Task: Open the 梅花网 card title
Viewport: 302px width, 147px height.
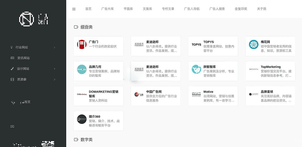Action: [x=265, y=42]
